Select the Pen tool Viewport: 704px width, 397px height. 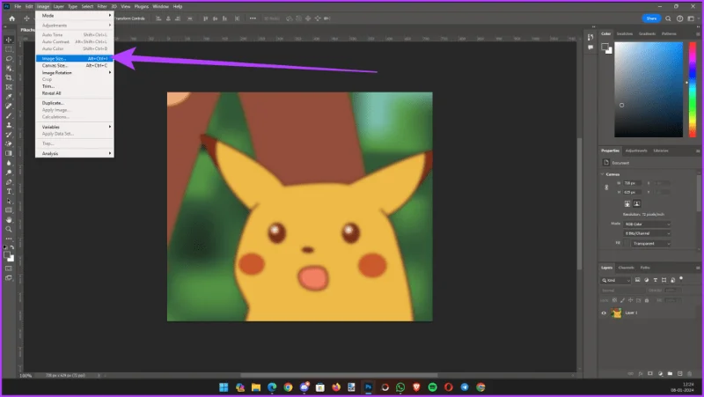coord(9,182)
